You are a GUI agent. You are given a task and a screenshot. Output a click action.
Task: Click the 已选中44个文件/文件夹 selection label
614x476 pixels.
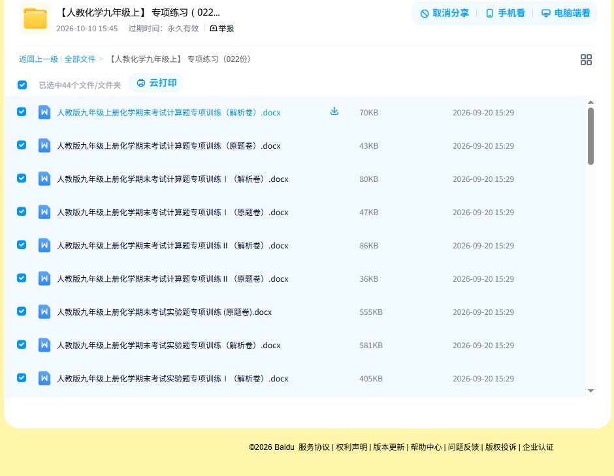click(80, 85)
